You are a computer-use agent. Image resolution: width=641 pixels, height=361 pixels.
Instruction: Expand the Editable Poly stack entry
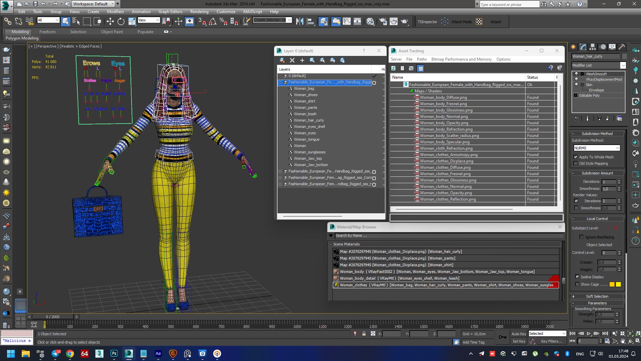pyautogui.click(x=576, y=95)
